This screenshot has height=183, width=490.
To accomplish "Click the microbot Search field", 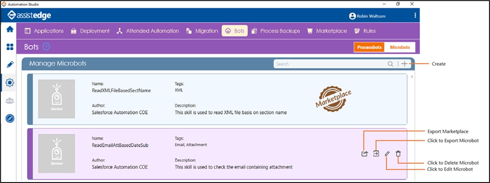I will click(330, 64).
